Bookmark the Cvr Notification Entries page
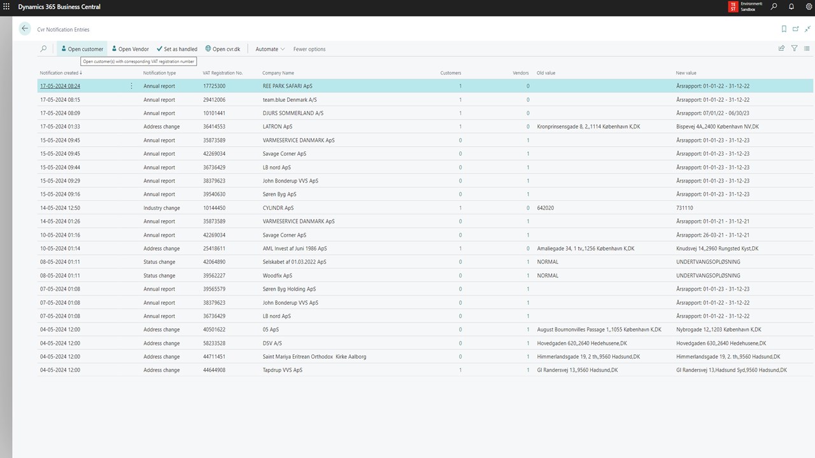The height and width of the screenshot is (458, 815). [784, 29]
